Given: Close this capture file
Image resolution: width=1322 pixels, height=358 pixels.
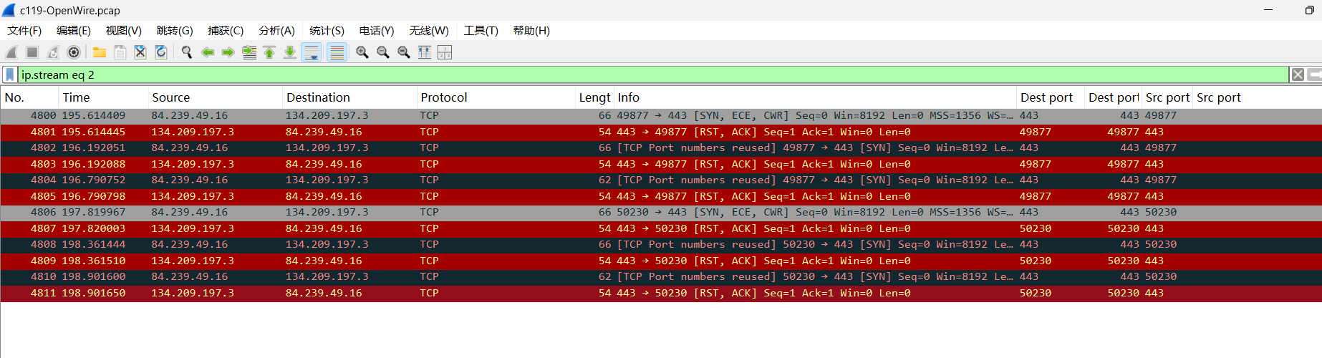Looking at the screenshot, I should point(140,52).
